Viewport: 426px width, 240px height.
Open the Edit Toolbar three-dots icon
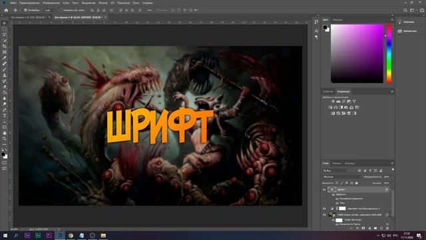(x=5, y=145)
